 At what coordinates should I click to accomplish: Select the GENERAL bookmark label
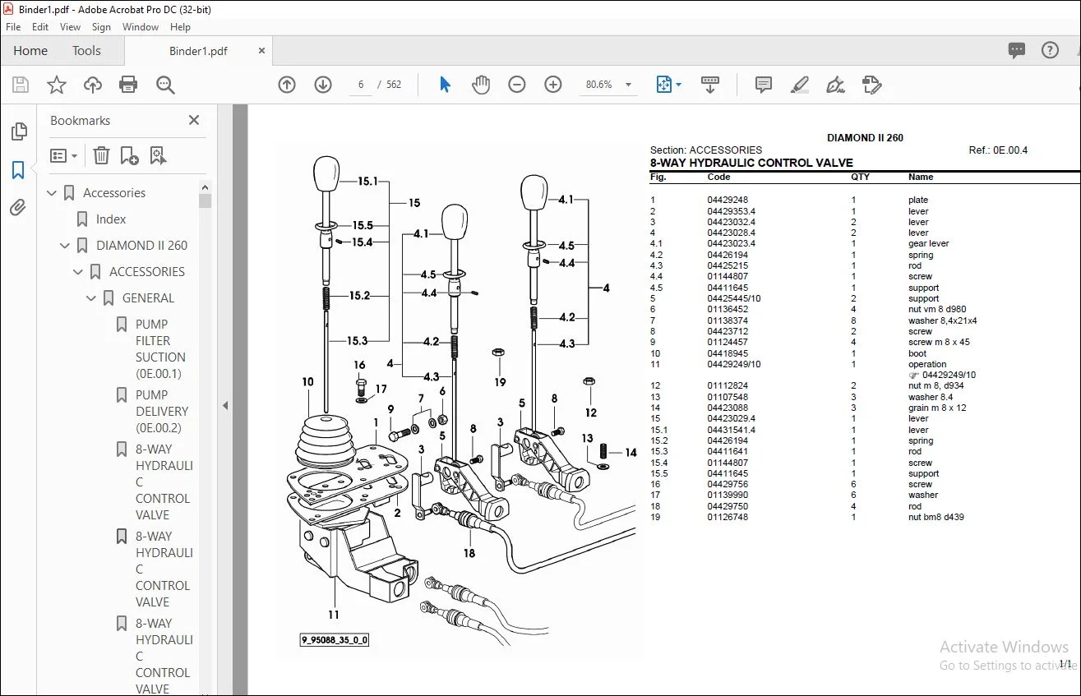(148, 298)
